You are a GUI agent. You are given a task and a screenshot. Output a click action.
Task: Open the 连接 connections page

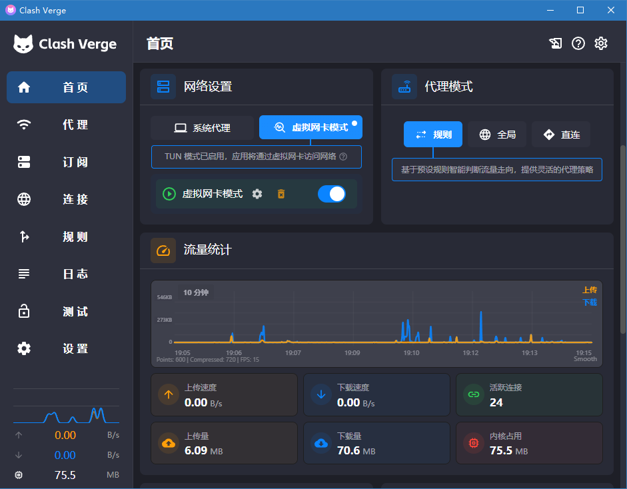click(66, 199)
